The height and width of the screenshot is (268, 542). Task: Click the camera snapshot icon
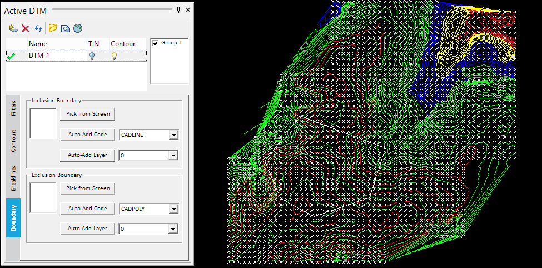tap(65, 28)
